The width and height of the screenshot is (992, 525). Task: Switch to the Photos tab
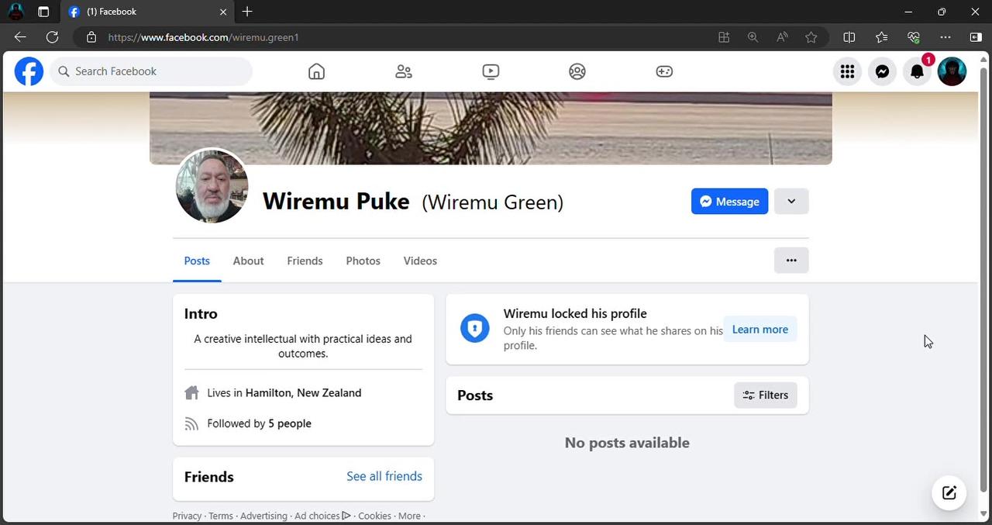coord(362,261)
